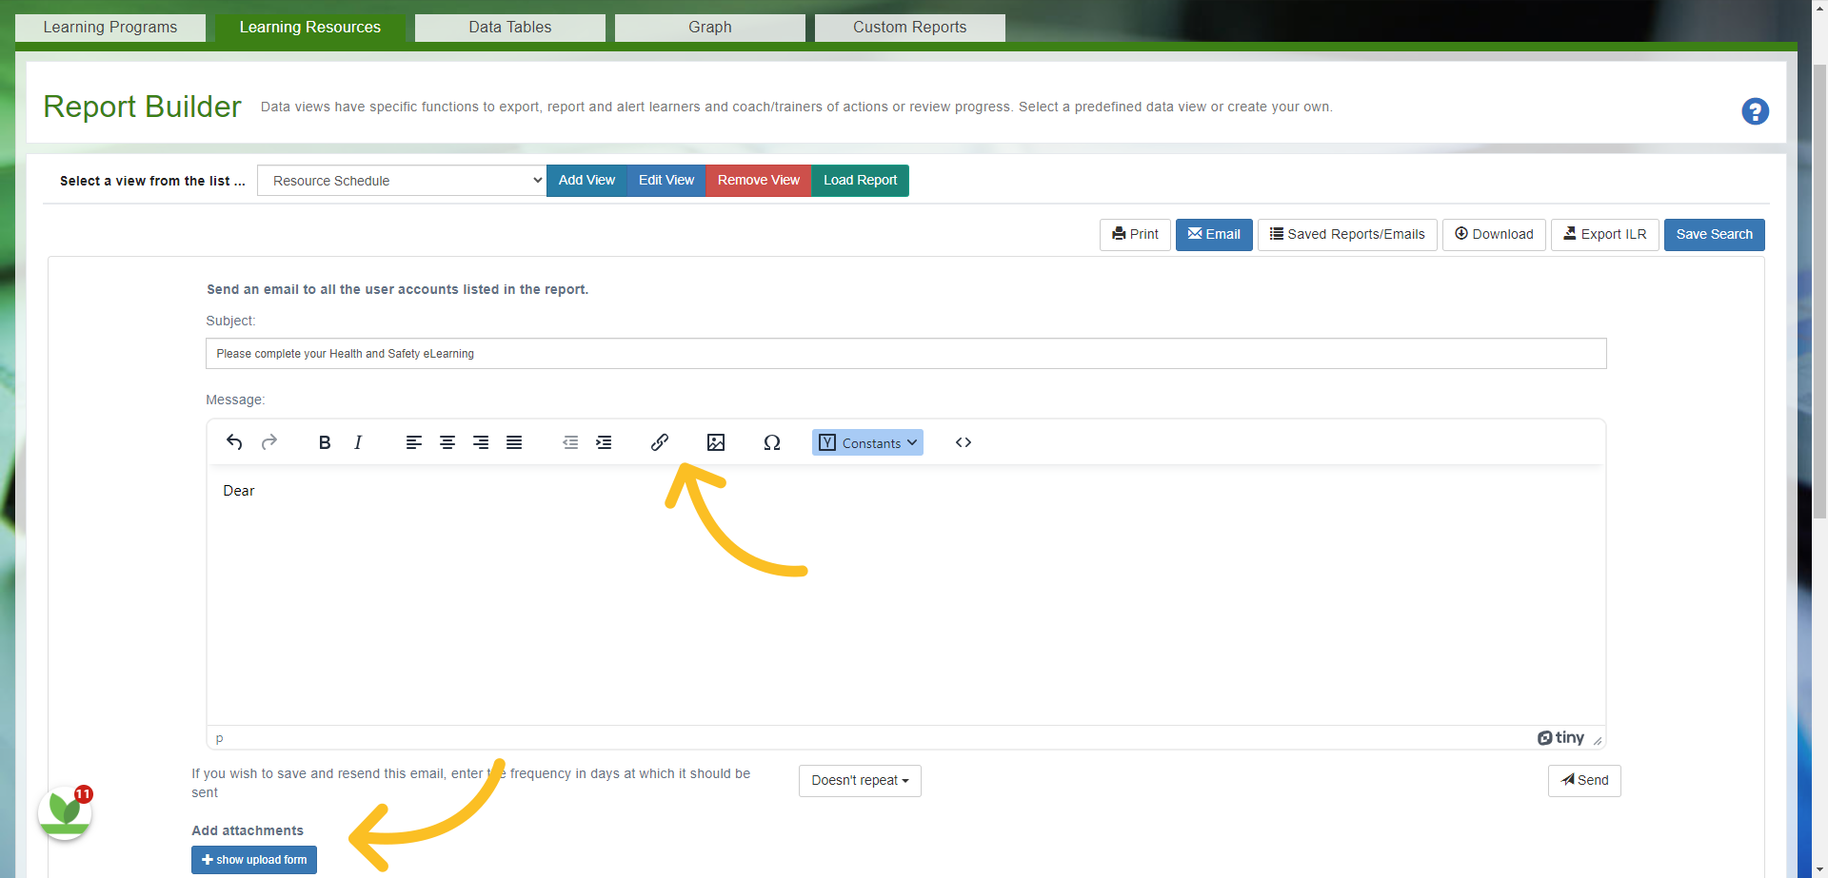The width and height of the screenshot is (1828, 878).
Task: Click the Add View button
Action: 586,181
